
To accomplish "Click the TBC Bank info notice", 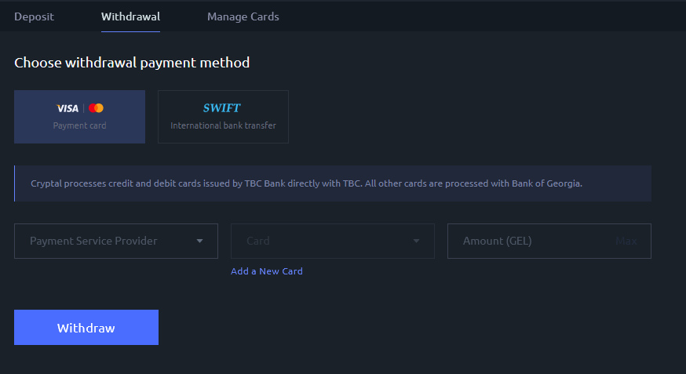I will click(x=333, y=183).
